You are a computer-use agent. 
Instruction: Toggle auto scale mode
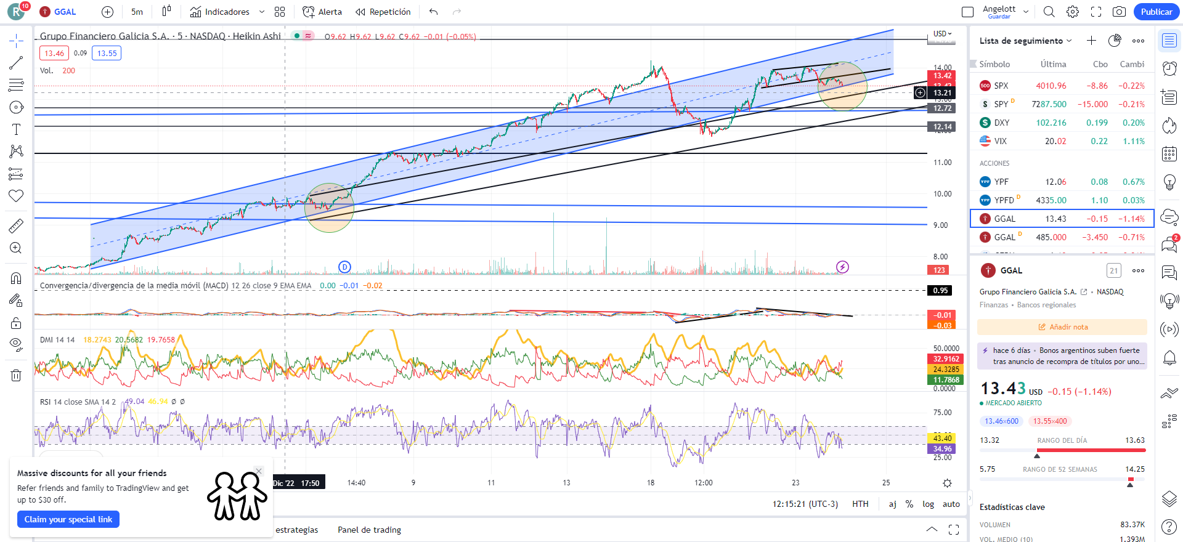951,504
